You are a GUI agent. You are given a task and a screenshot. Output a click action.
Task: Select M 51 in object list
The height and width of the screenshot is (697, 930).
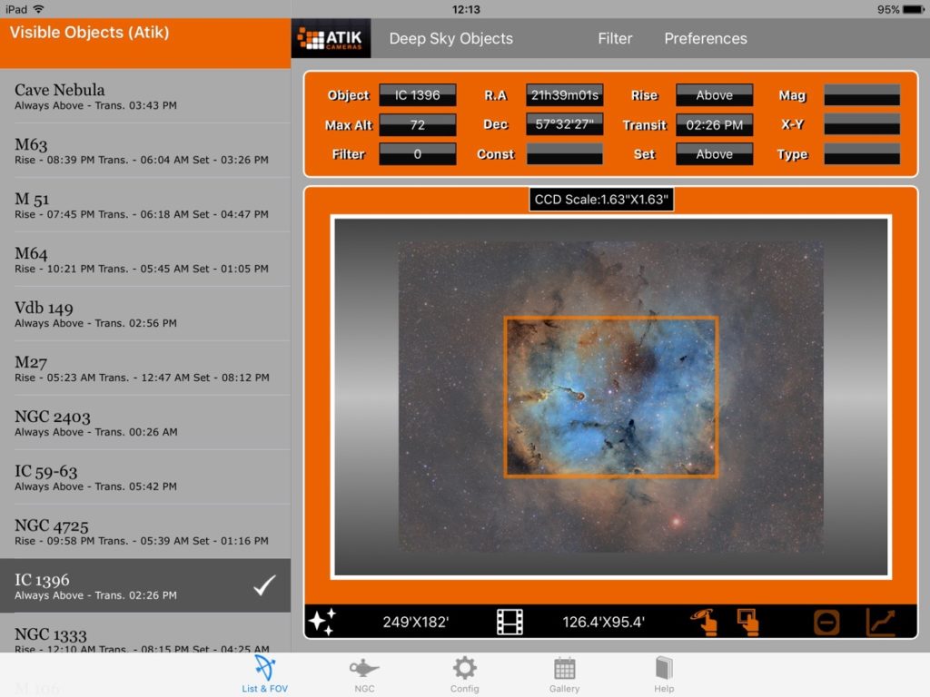[145, 205]
